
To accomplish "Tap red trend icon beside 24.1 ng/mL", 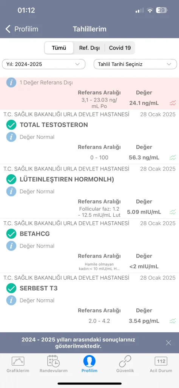I will click(x=173, y=103).
